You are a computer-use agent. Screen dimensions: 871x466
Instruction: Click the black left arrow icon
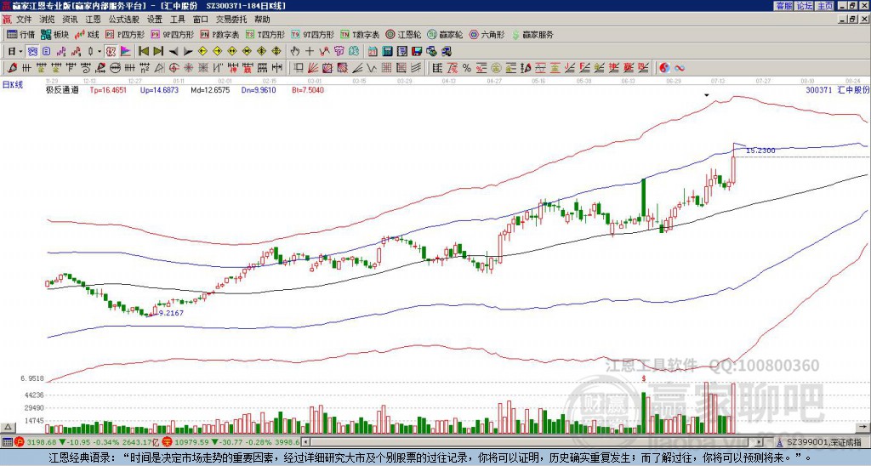[x=174, y=51]
